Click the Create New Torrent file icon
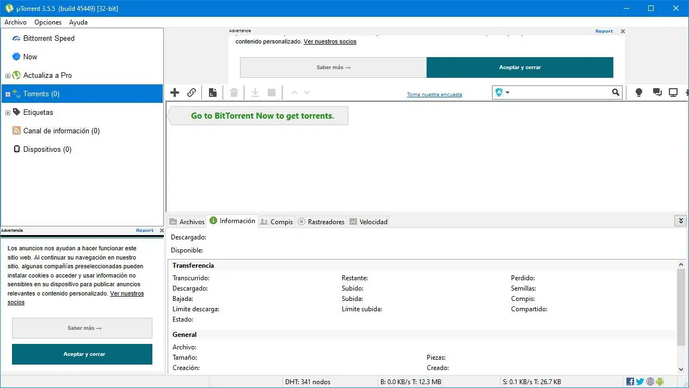 (x=213, y=93)
